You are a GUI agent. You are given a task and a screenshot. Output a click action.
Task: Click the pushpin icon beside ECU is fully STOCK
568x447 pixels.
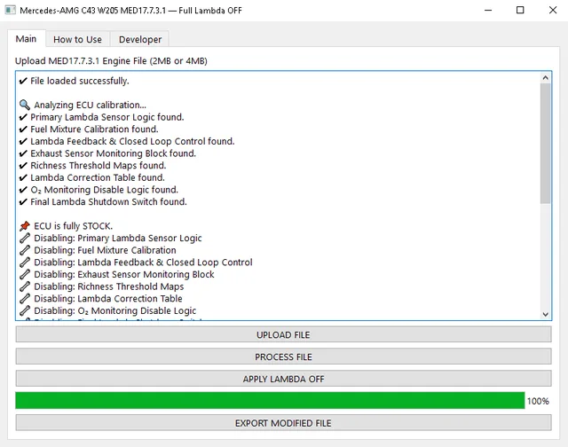click(x=24, y=226)
